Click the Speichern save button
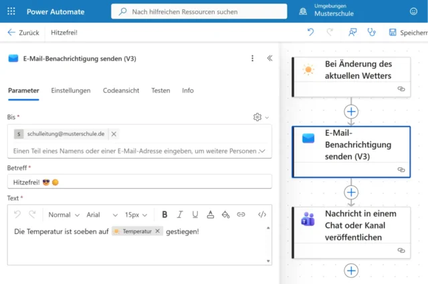Image resolution: width=428 pixels, height=284 pixels. [x=408, y=33]
